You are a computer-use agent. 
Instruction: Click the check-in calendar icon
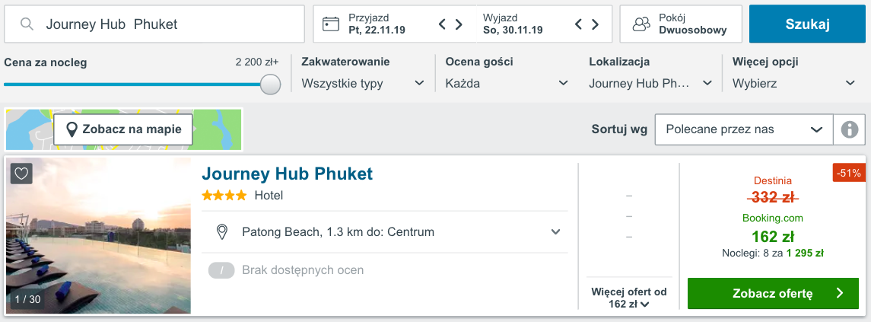coord(330,24)
